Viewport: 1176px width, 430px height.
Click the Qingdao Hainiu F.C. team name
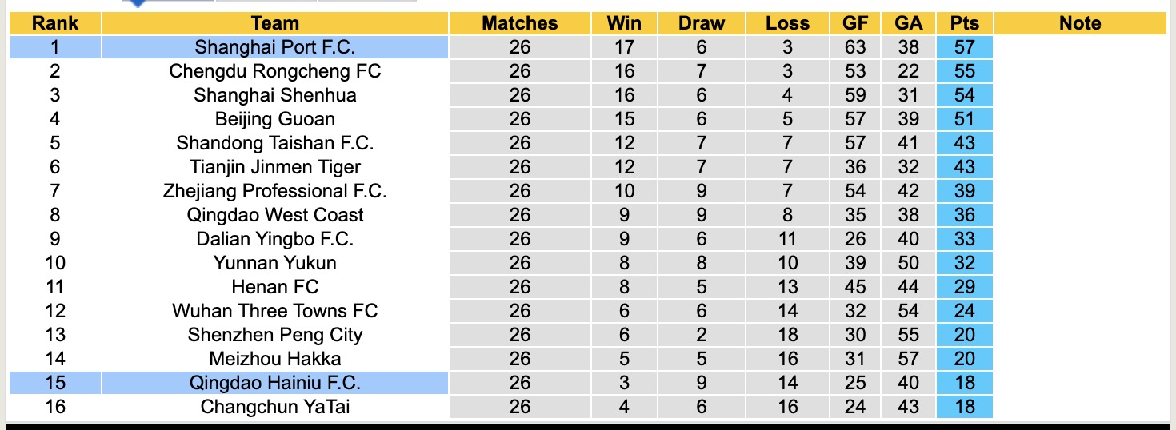point(274,383)
